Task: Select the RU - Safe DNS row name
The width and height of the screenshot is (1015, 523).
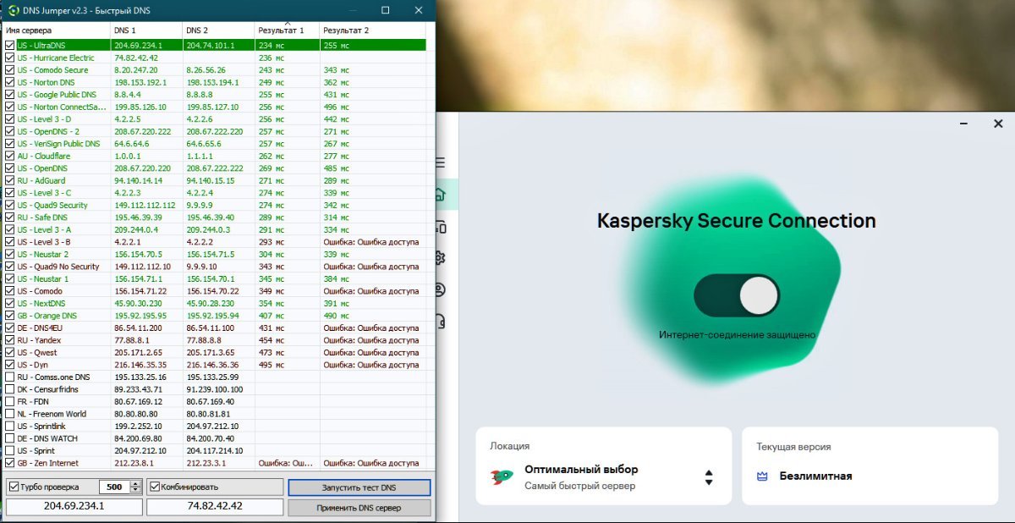Action: [42, 217]
